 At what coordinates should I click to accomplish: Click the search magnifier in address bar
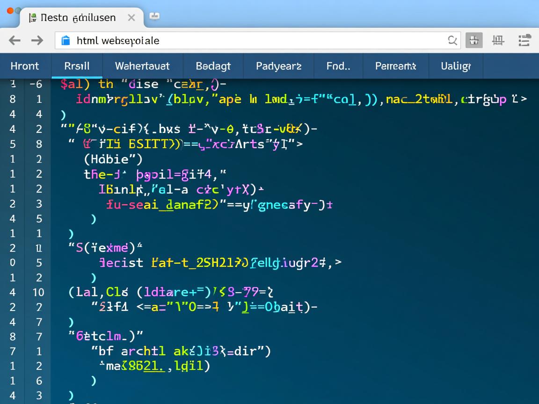(452, 41)
